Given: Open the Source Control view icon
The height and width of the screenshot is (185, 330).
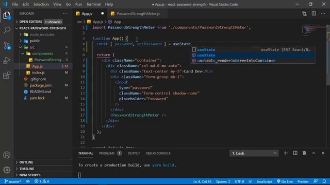Looking at the screenshot, I should 7,45.
